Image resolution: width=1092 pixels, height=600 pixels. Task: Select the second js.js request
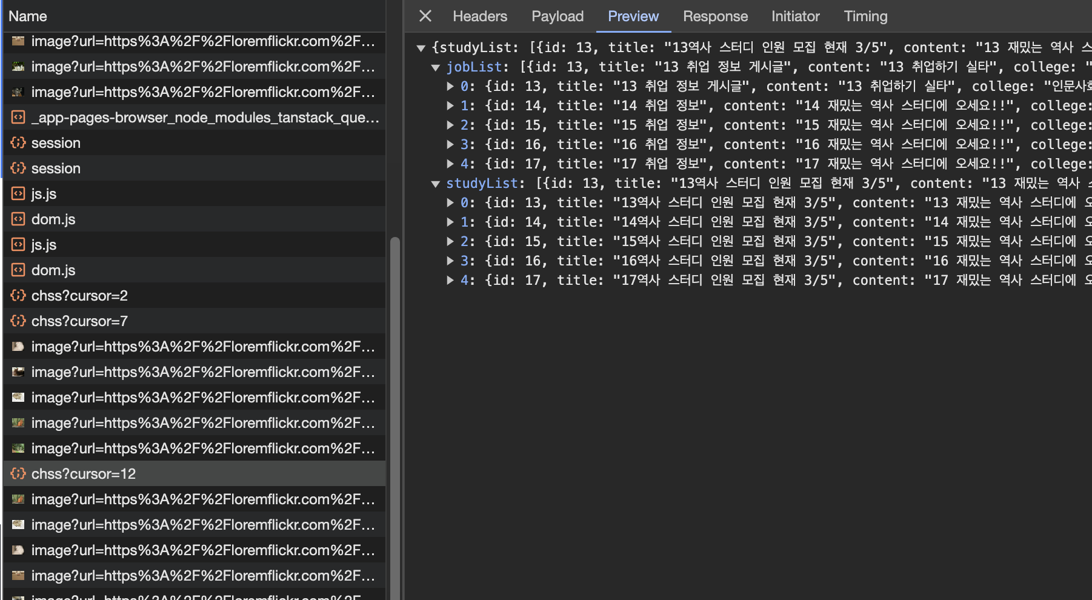pos(195,245)
